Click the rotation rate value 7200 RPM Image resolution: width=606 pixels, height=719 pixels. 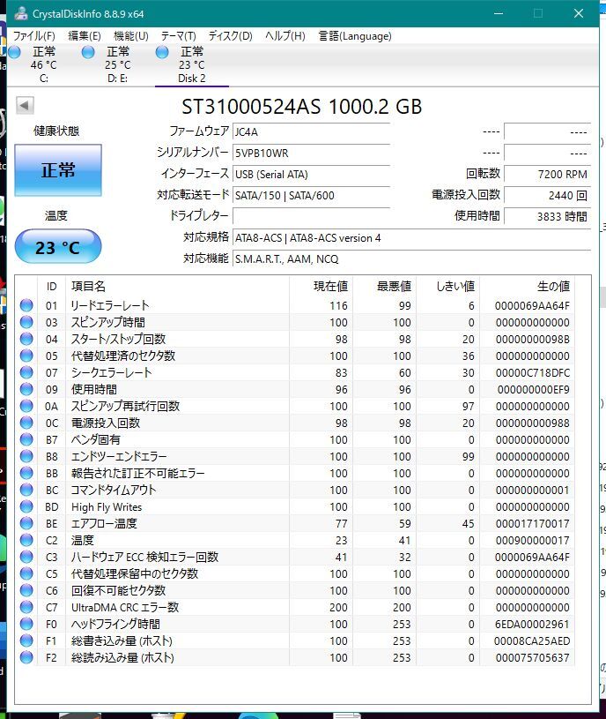click(x=547, y=175)
